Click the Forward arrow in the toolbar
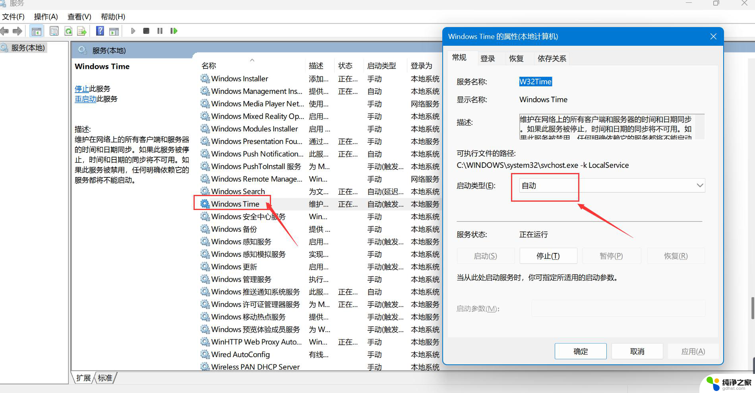The image size is (755, 393). click(17, 31)
